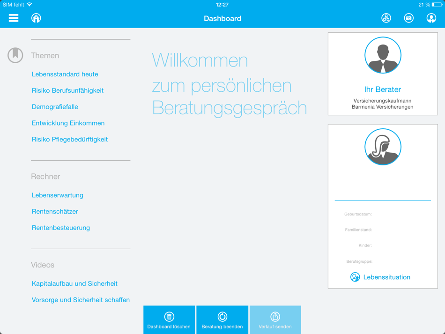Click the restart icon on Beratung beenden
The width and height of the screenshot is (445, 334).
[222, 316]
